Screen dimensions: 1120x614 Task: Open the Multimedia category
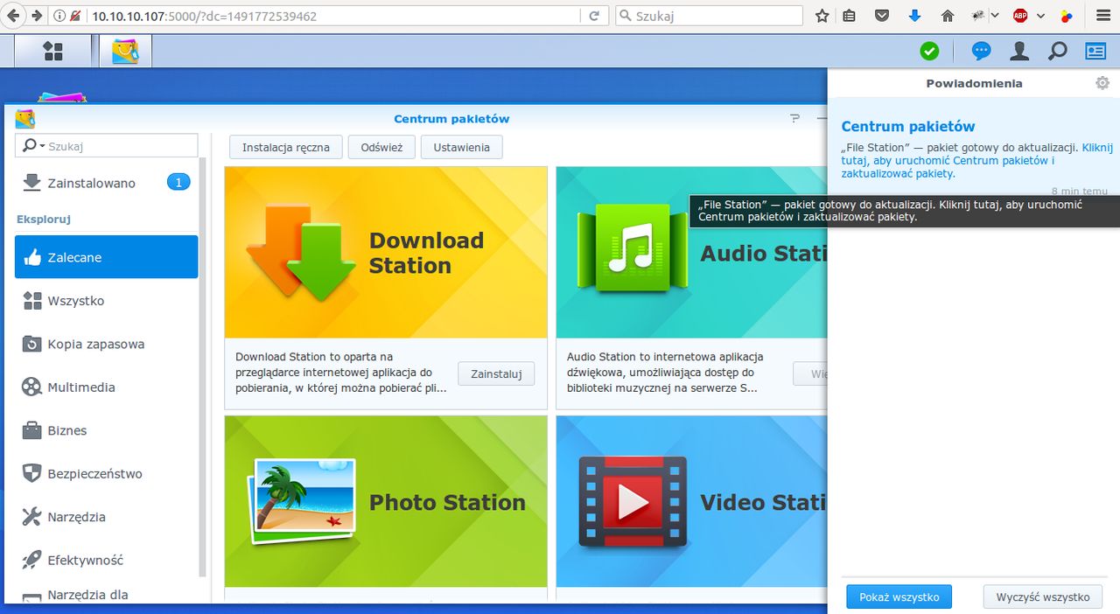pos(107,387)
